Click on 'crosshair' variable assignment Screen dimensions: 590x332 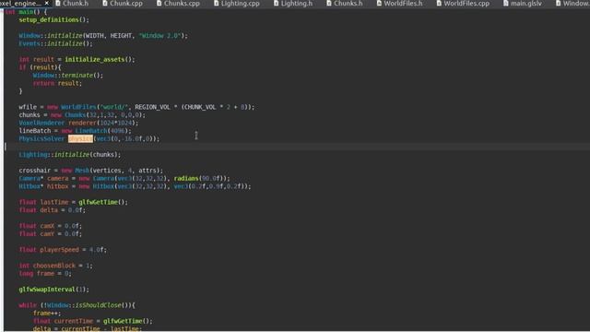(x=35, y=171)
